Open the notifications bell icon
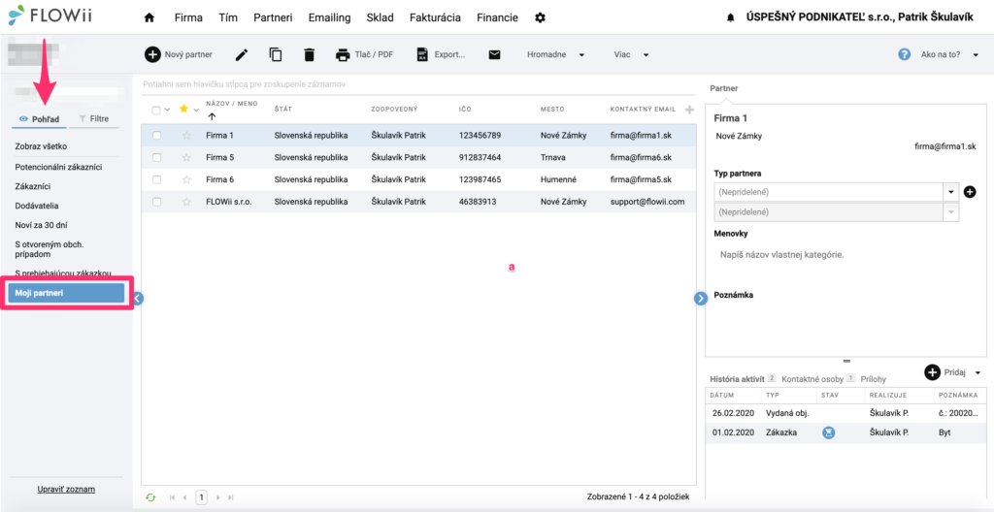 coord(730,18)
